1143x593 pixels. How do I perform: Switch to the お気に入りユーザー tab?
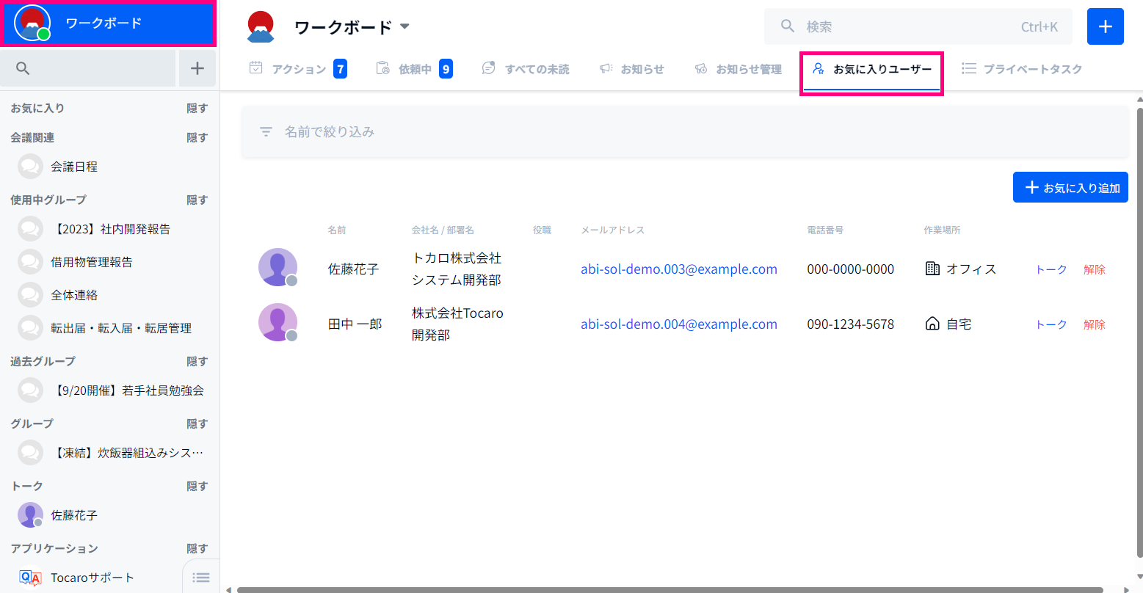871,68
